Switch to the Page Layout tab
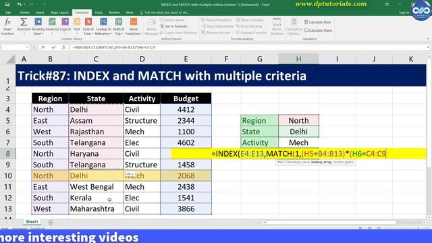The height and width of the screenshot is (243, 432). click(59, 13)
